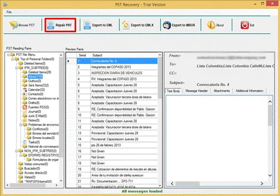Collapse the IPM_SUBTREE tree node
Viewport: 280px width, 196px height.
16,68
